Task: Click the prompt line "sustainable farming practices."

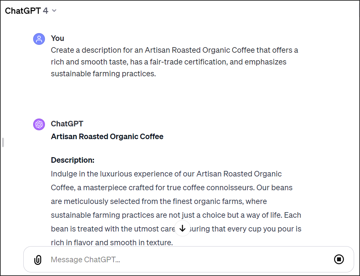Action: click(103, 74)
